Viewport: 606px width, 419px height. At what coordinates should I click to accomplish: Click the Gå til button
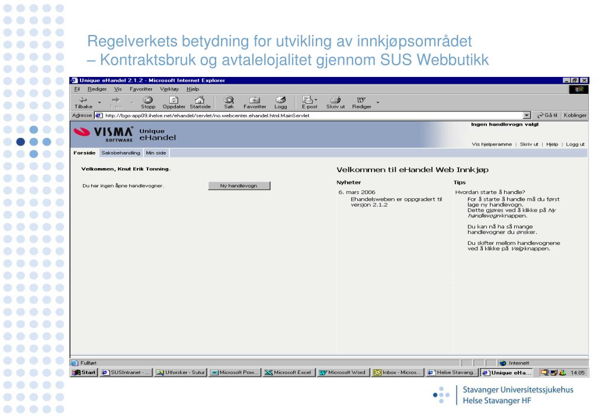pyautogui.click(x=547, y=115)
